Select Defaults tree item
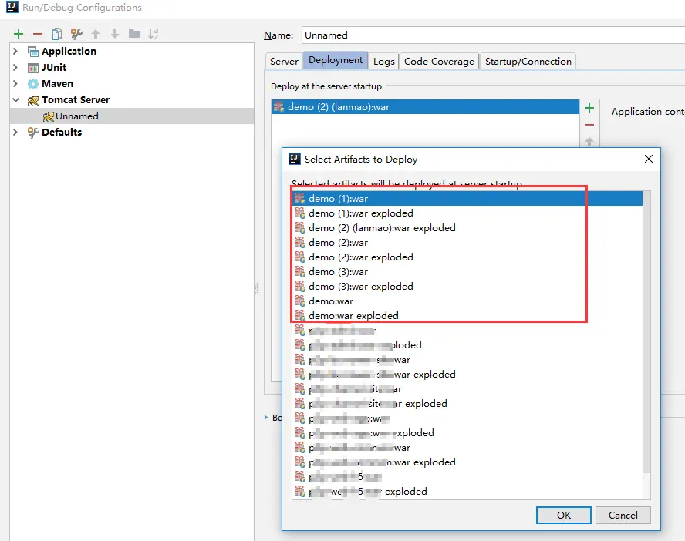Image resolution: width=685 pixels, height=541 pixels. tap(62, 132)
